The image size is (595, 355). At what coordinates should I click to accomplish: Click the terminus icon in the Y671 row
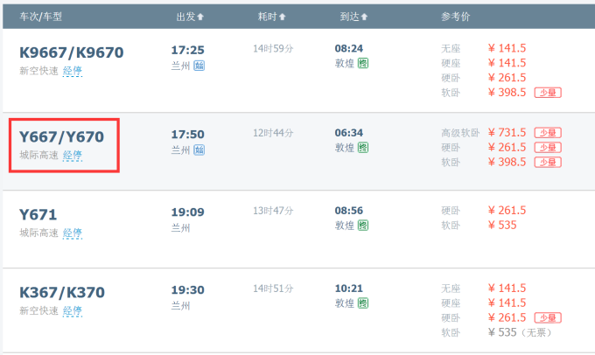click(363, 226)
